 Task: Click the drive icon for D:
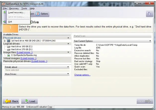tap(9, 50)
